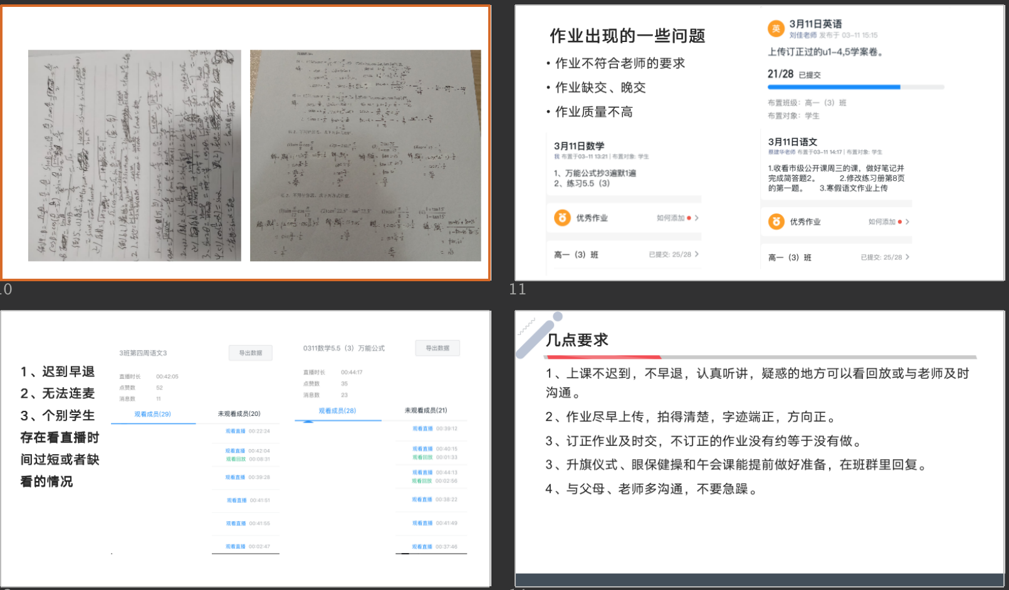Image resolution: width=1009 pixels, height=590 pixels.
Task: Click 高一（3）班 row in the 数学 card
Action: (x=624, y=254)
